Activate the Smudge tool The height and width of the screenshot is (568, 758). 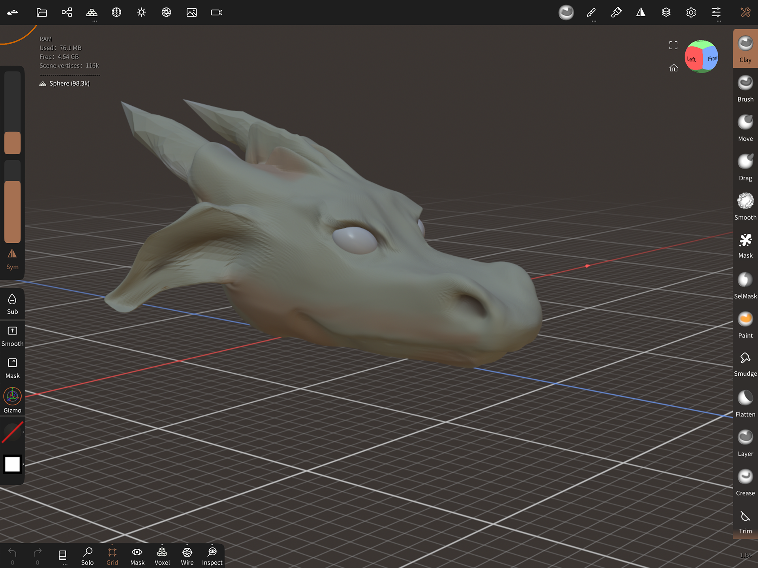[745, 364]
